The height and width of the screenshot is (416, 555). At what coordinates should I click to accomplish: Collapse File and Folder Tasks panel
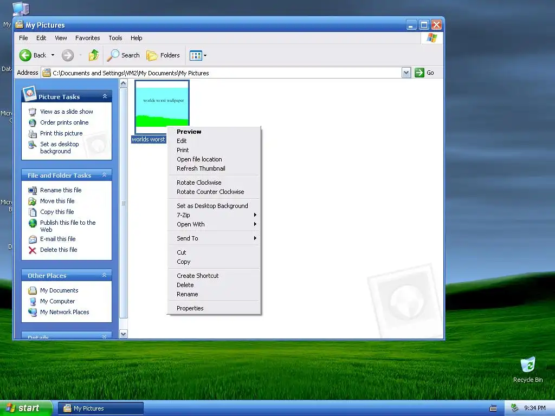tap(105, 175)
